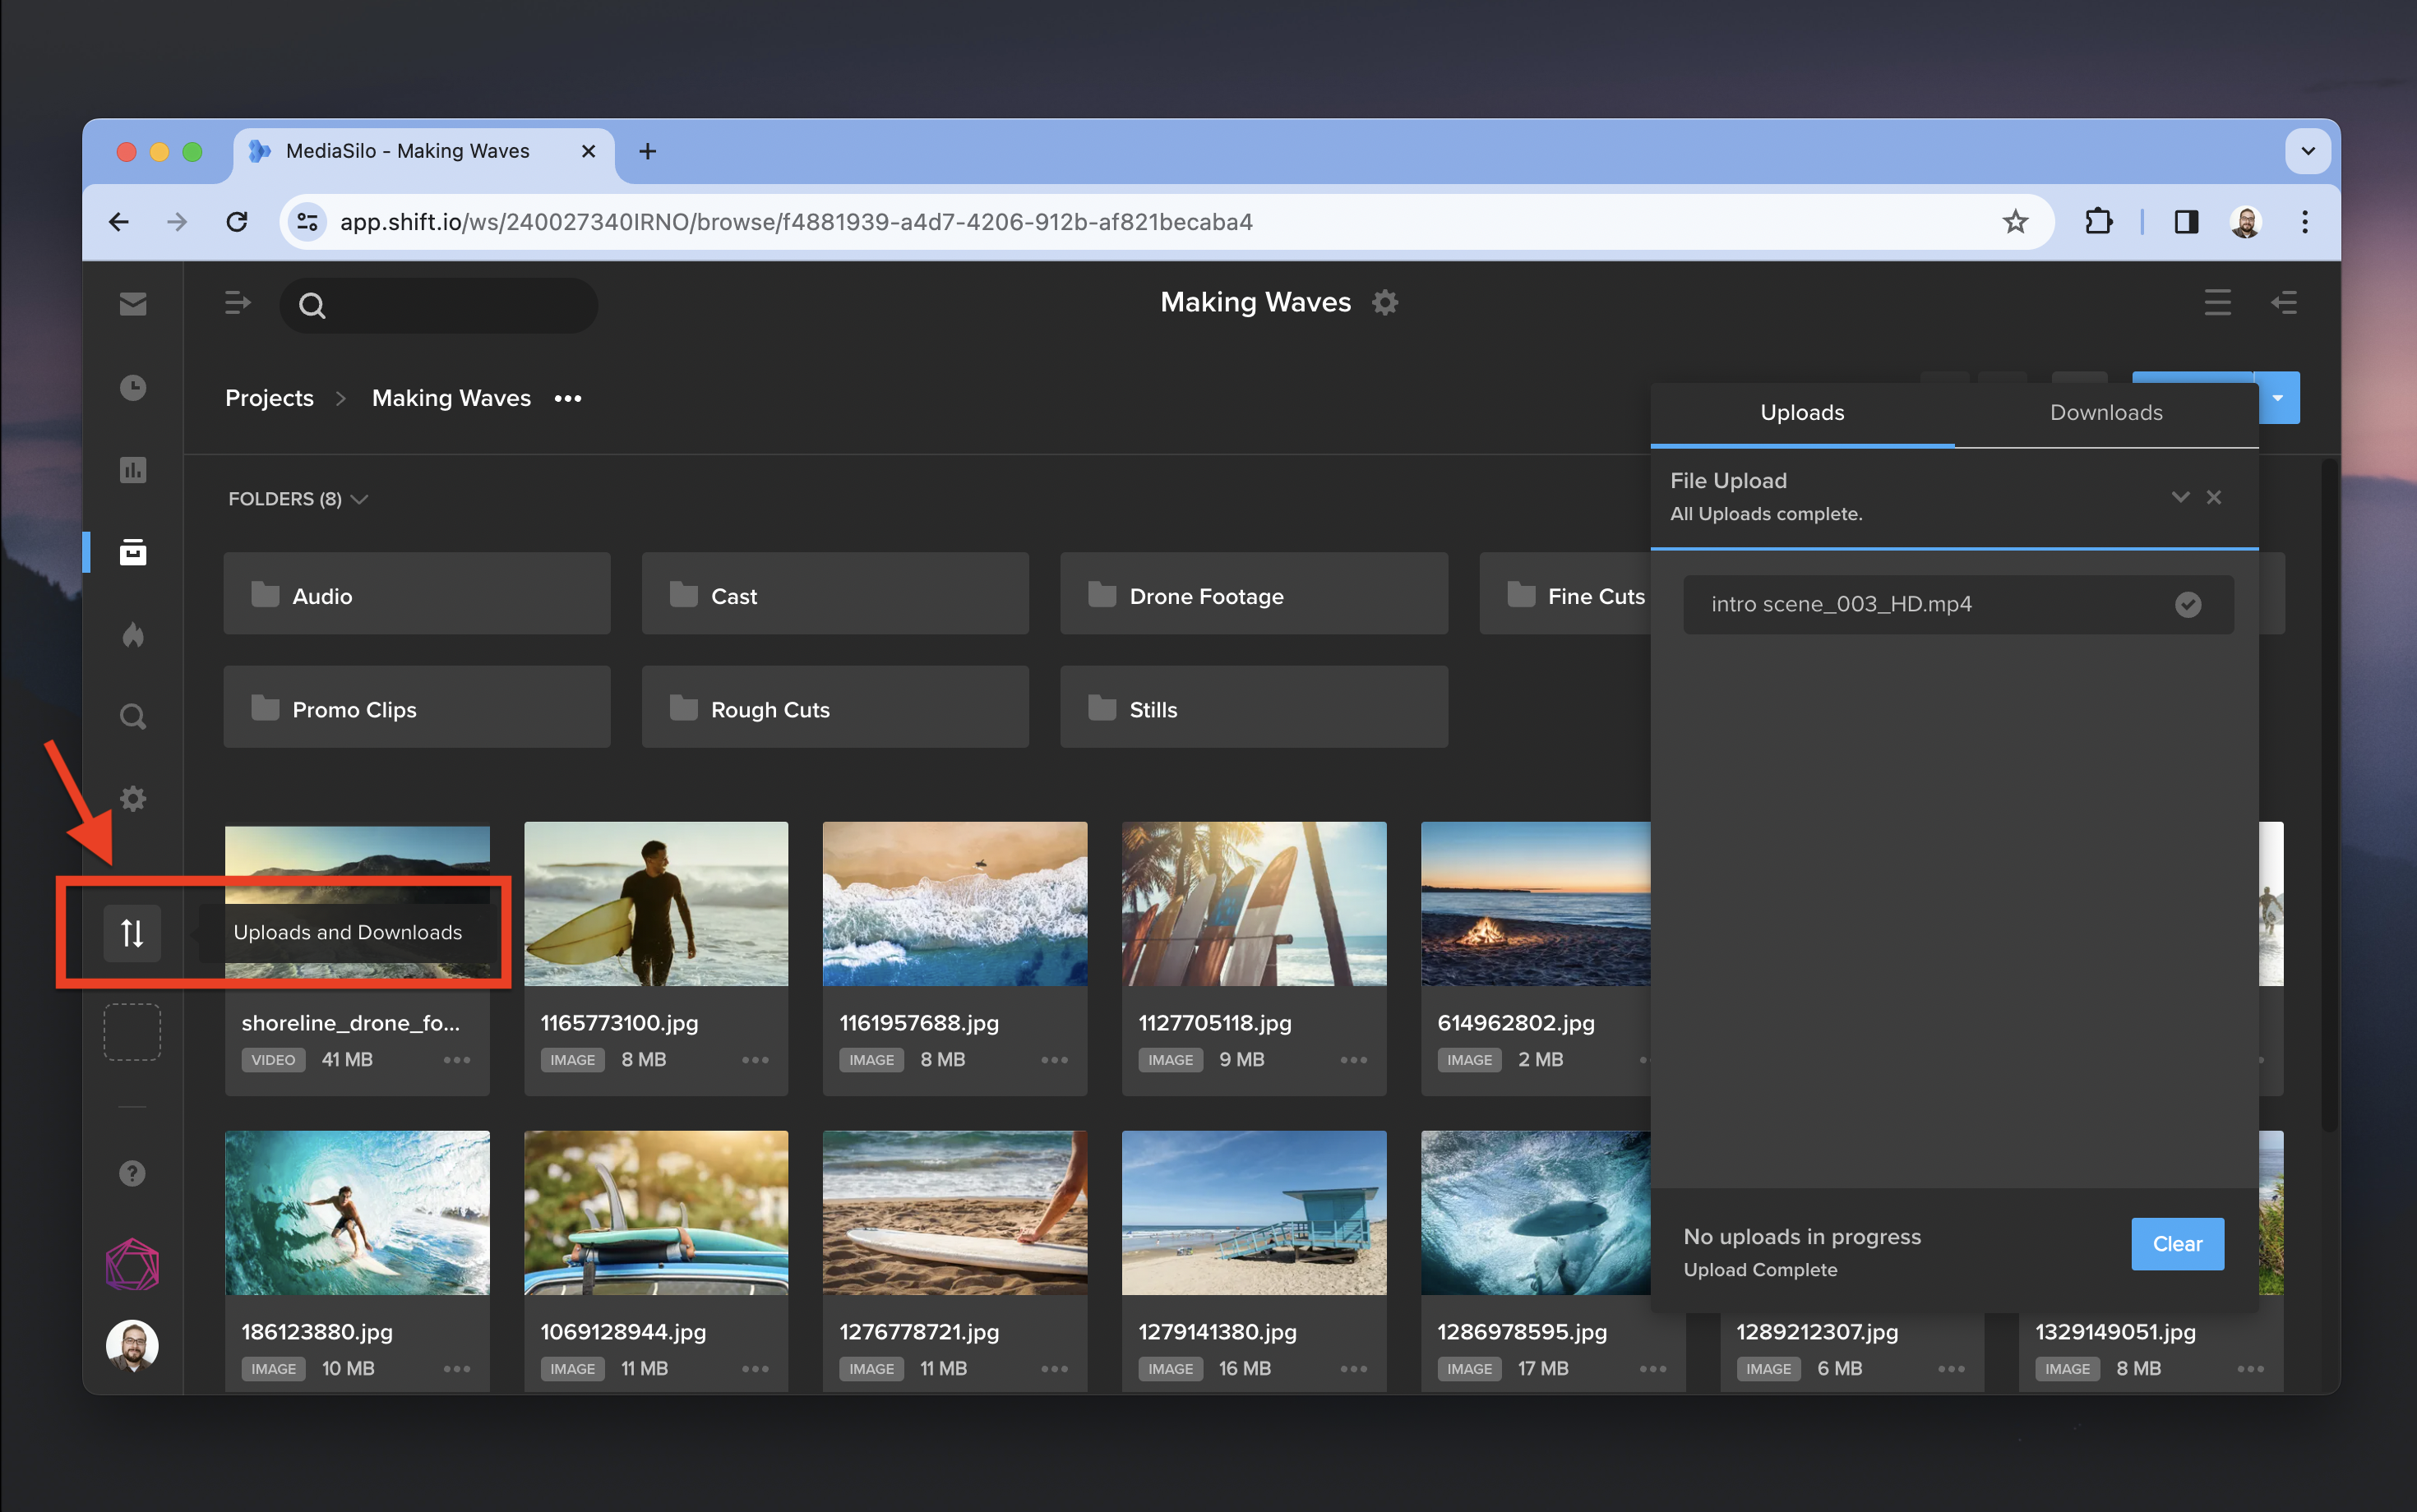Open options menu for 186123880.jpg
Image resolution: width=2417 pixels, height=1512 pixels.
(457, 1369)
